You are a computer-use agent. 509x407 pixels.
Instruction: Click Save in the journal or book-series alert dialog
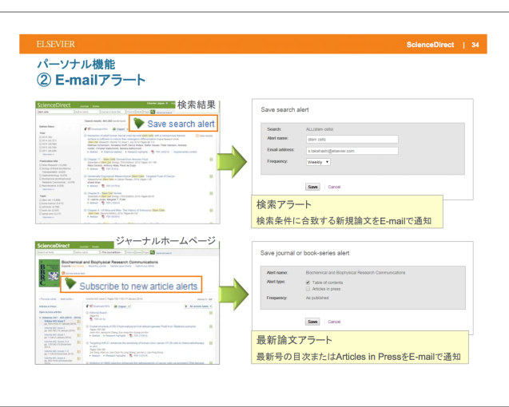(x=312, y=322)
